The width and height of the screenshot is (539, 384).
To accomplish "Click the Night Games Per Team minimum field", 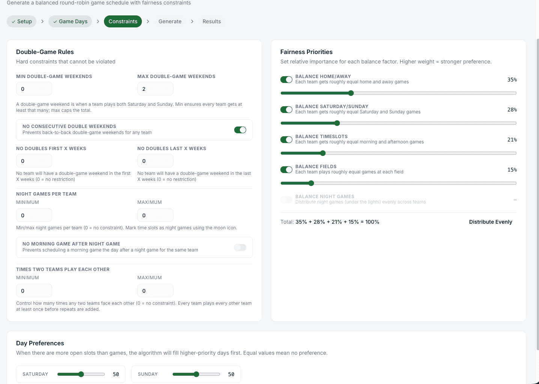I will (x=34, y=215).
